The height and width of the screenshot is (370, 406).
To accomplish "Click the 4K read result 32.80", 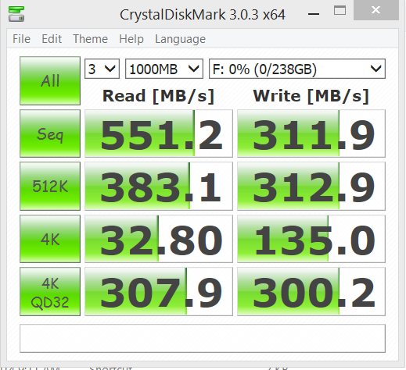I will (x=159, y=239).
